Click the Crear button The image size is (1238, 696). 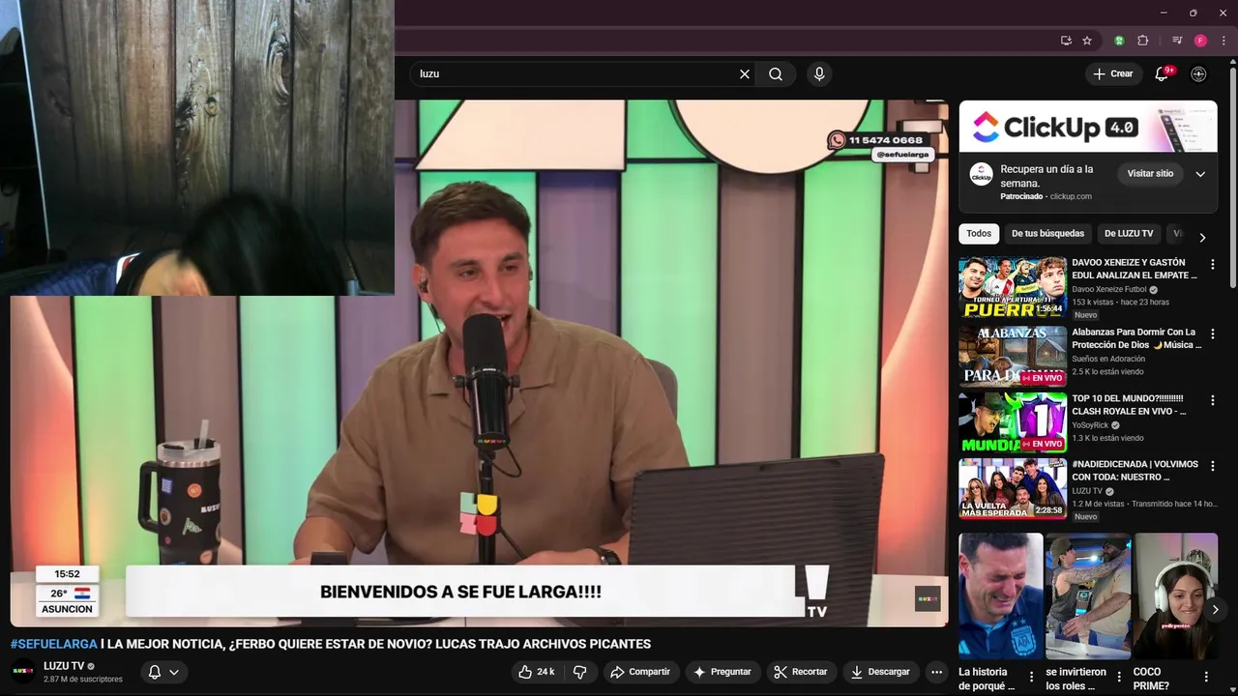tap(1113, 73)
